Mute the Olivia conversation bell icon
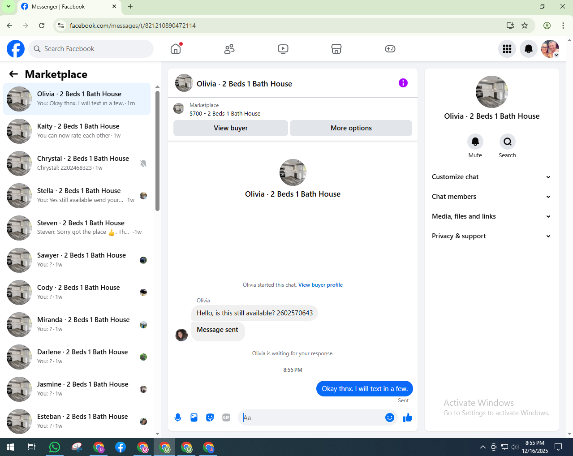Screen dimensions: 573x456 pos(475,142)
